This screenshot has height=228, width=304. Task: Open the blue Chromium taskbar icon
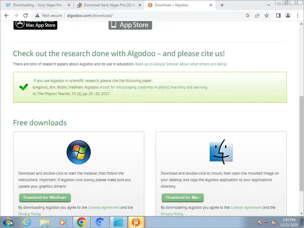click(100, 222)
